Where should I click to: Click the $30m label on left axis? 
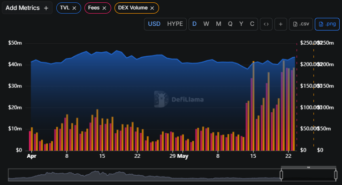[x=15, y=86]
